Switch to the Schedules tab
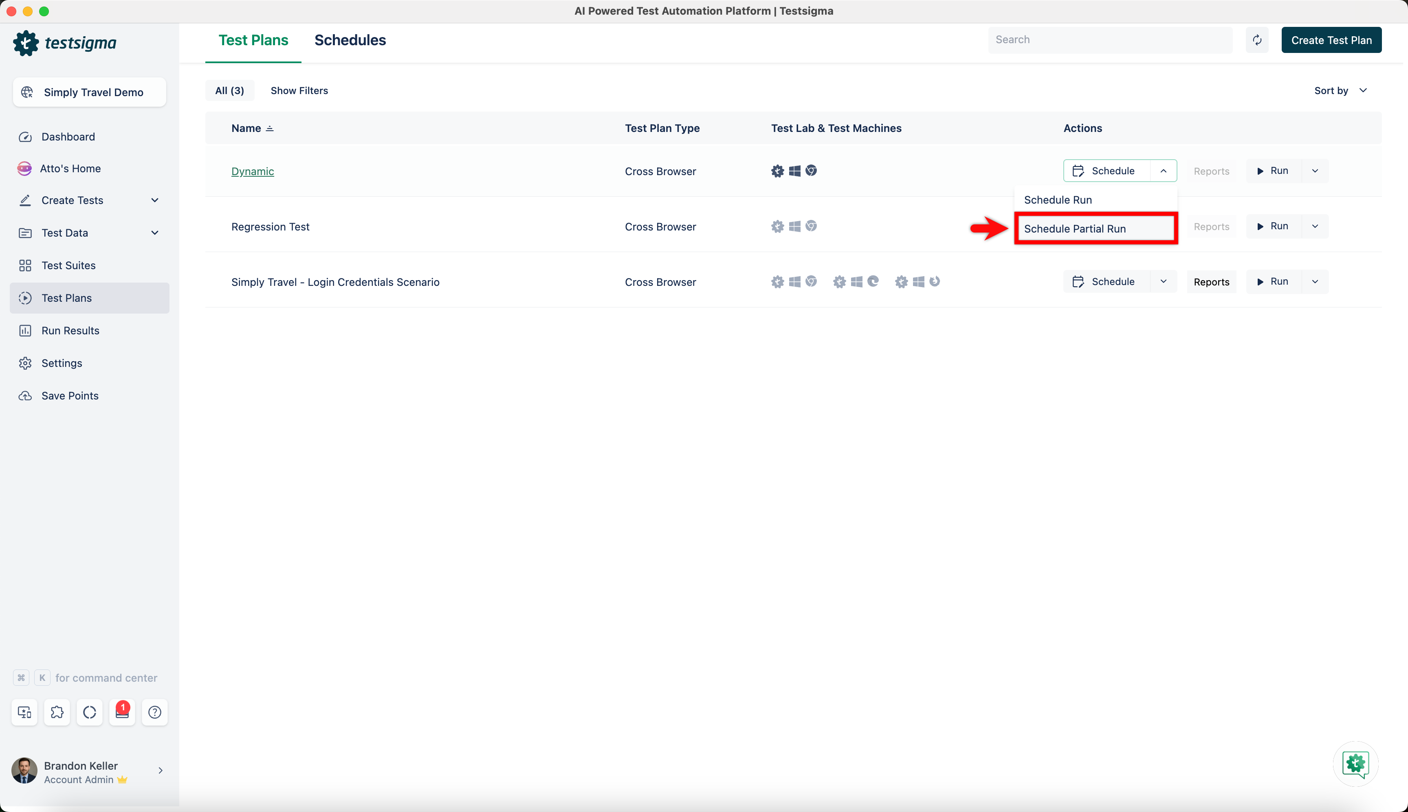This screenshot has width=1408, height=812. pos(350,40)
